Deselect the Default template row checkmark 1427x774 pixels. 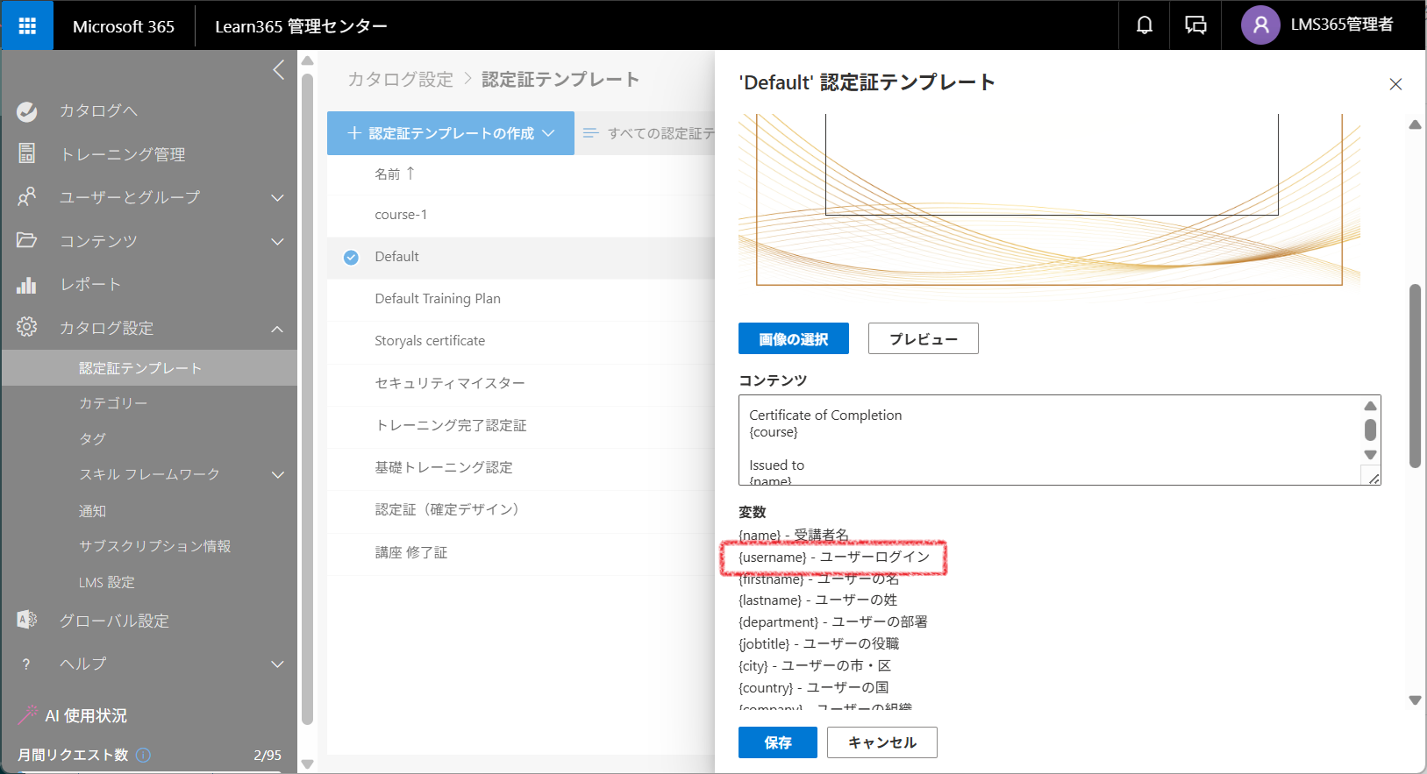[x=351, y=258]
